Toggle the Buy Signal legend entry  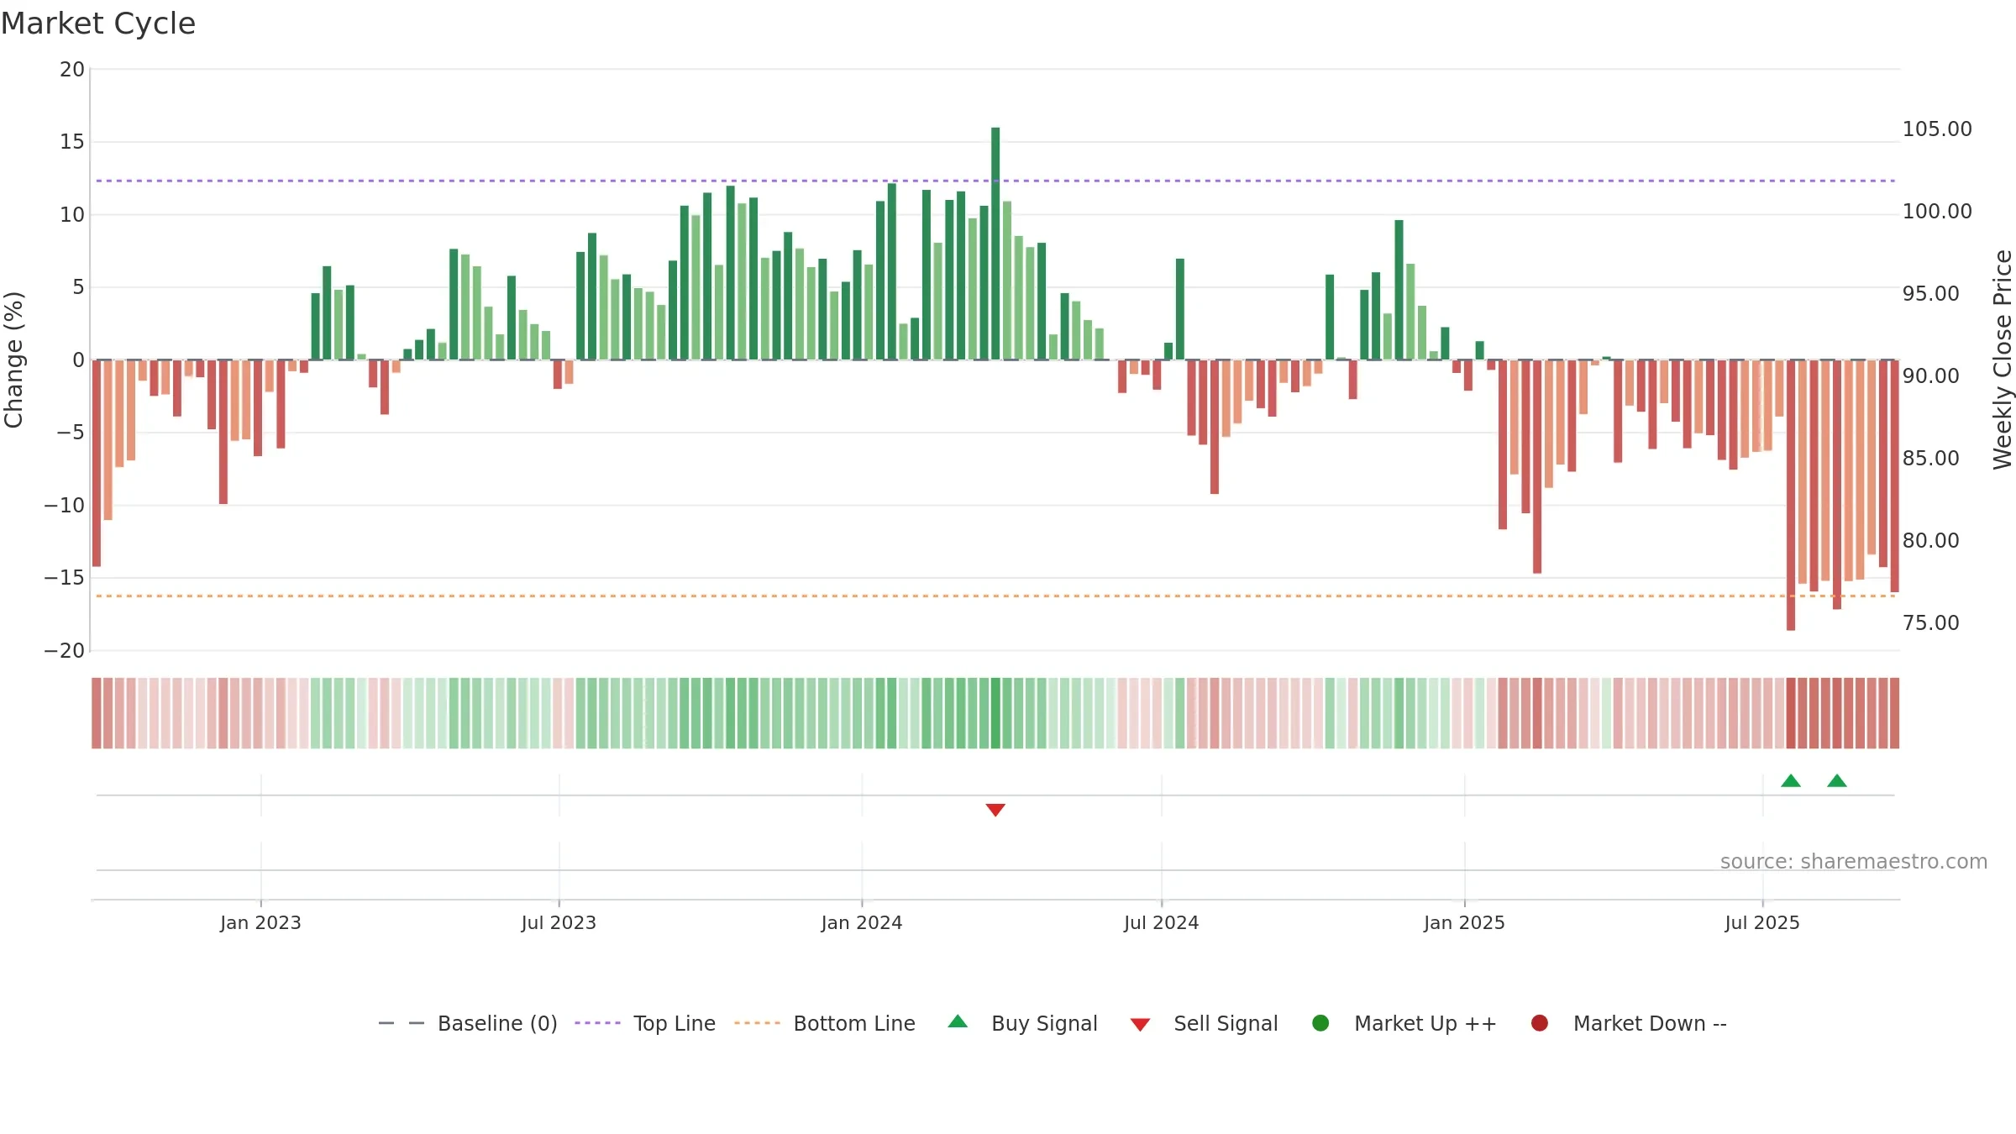point(1022,1023)
